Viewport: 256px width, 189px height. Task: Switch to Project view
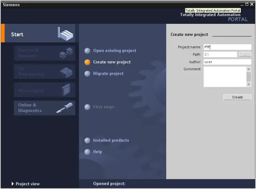coord(26,184)
